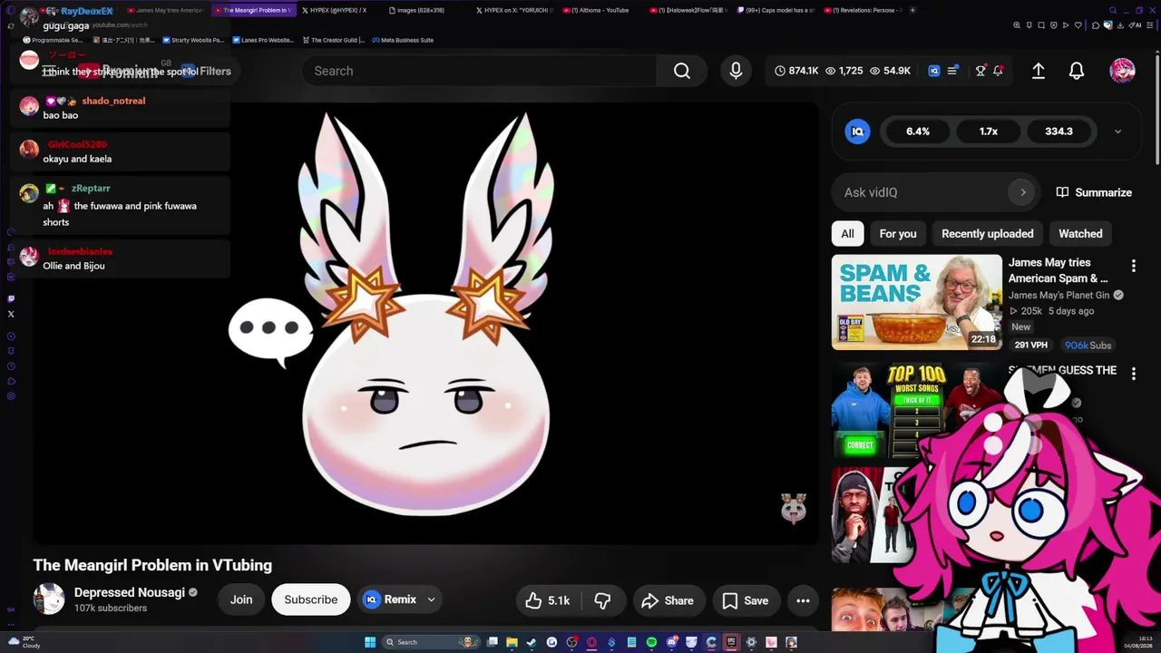
Task: Click the 334.3 vidIQ score pill
Action: 1059,132
